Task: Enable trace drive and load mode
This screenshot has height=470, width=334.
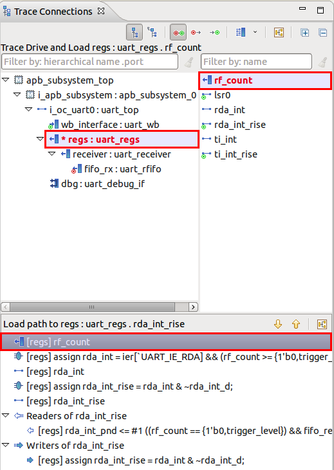Action: [178, 32]
